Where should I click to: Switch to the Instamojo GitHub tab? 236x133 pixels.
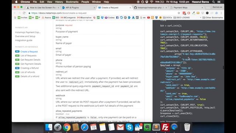pos(151,7)
